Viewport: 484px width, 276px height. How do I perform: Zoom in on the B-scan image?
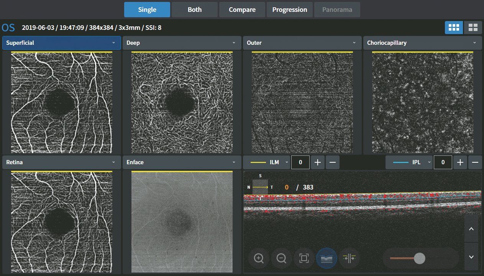click(259, 258)
